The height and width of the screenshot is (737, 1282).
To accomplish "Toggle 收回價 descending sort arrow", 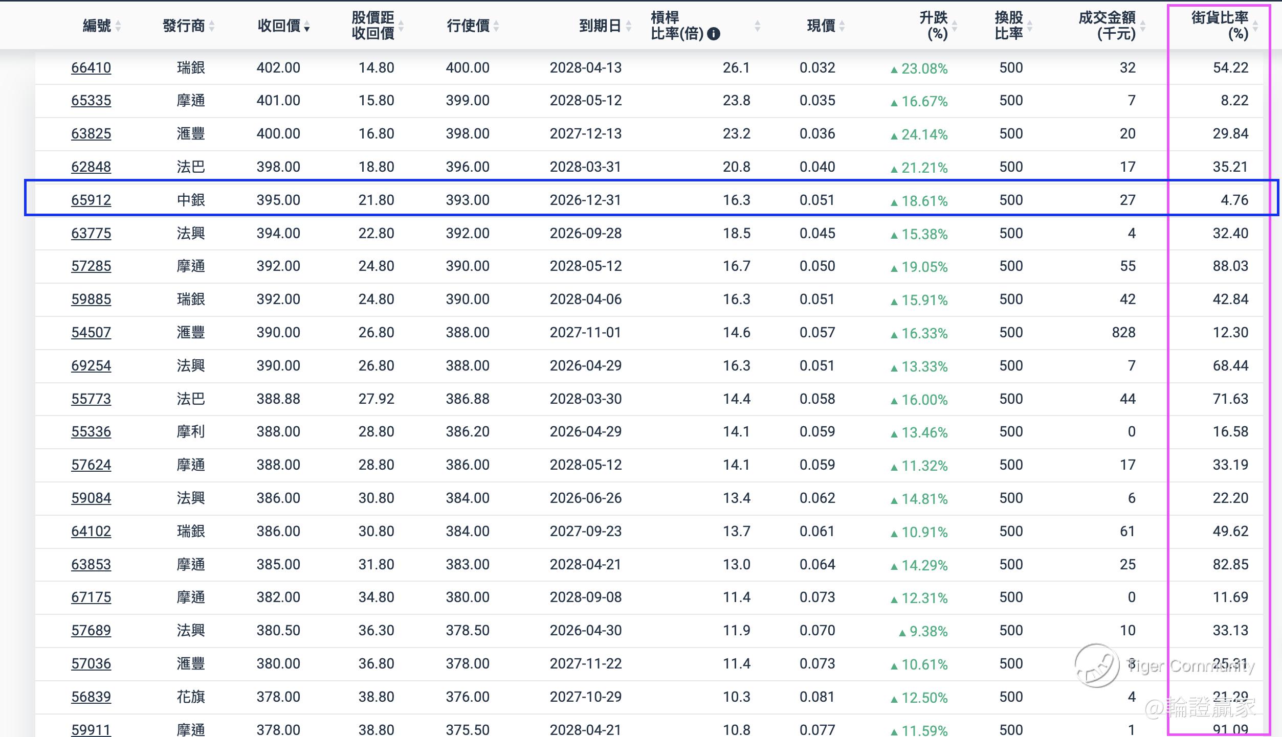I will click(306, 27).
